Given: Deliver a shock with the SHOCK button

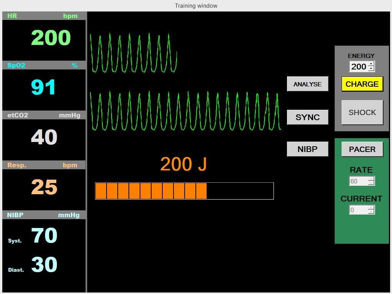Looking at the screenshot, I should pyautogui.click(x=362, y=112).
